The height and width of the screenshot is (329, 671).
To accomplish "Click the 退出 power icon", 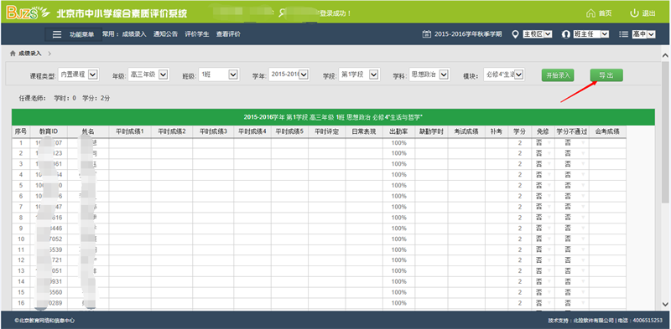I will 635,13.
